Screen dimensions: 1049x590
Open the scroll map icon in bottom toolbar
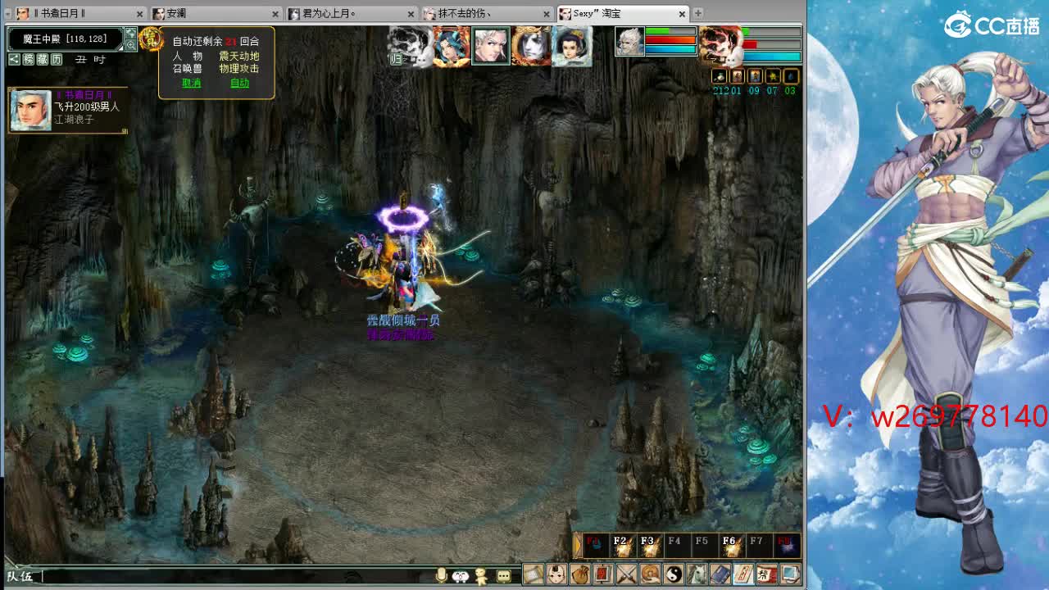coord(534,574)
